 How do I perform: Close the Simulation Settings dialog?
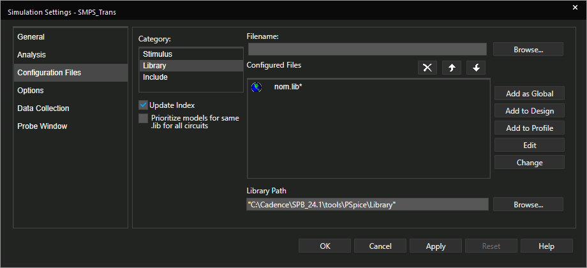pos(576,7)
